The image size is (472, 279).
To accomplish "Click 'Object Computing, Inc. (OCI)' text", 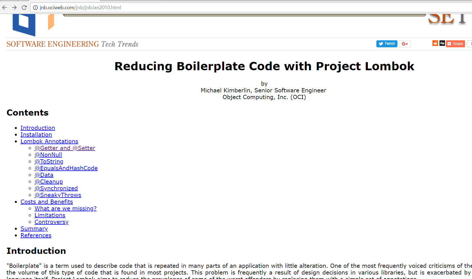I will click(264, 97).
